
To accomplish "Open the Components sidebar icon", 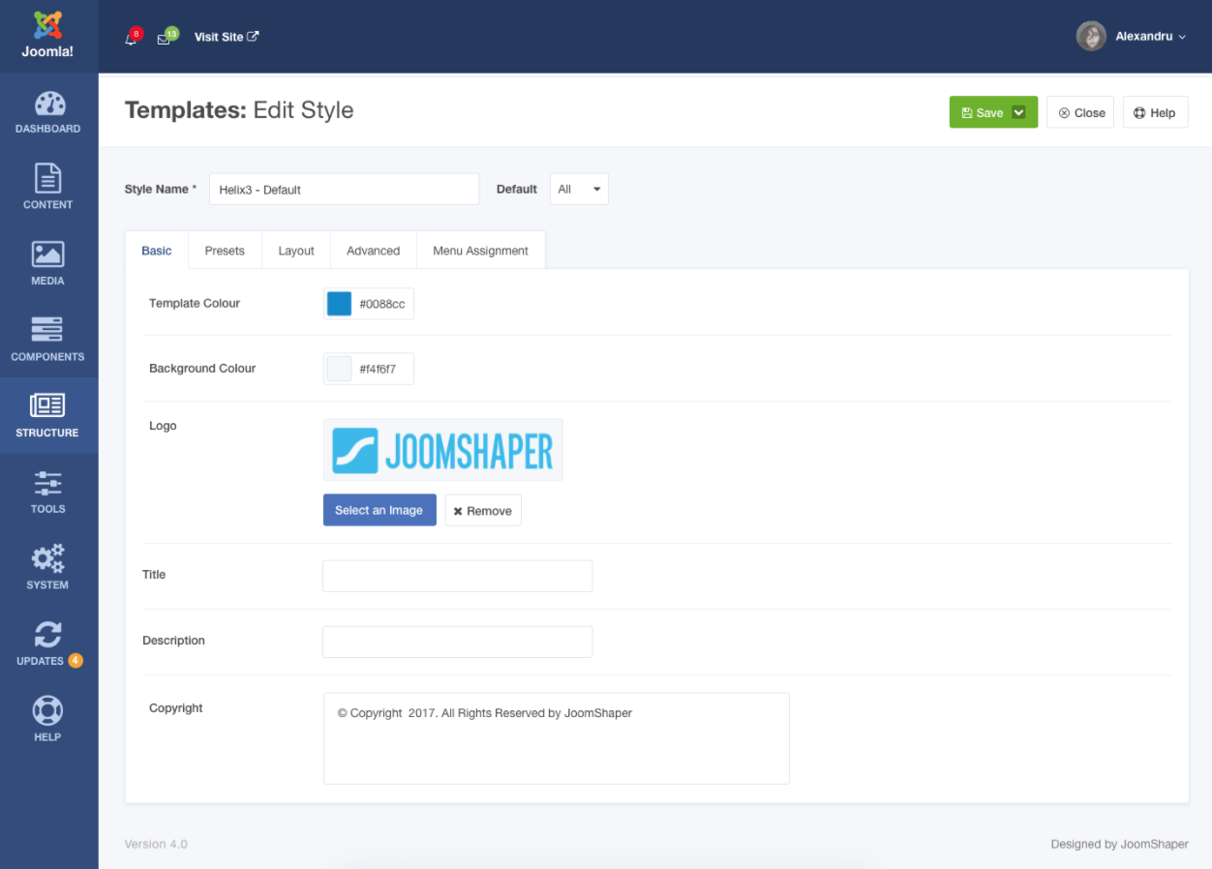I will [48, 330].
